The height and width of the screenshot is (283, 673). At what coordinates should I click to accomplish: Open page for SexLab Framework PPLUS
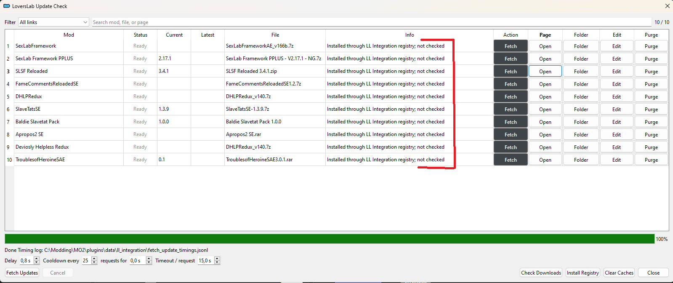coord(545,59)
